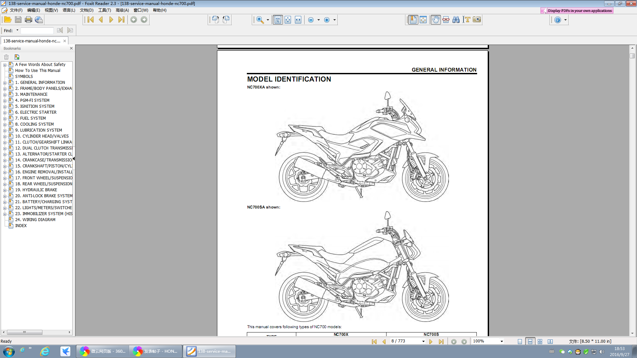Go to next page in top toolbar
Screen dimensions: 637x358
[x=111, y=20]
